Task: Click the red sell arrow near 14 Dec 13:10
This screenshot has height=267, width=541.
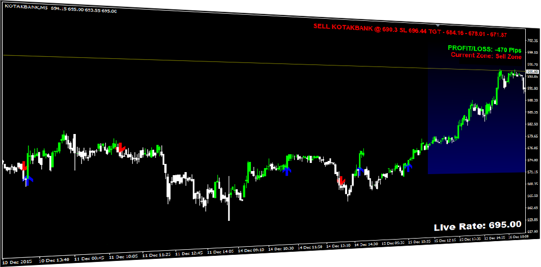Action: pyautogui.click(x=341, y=181)
